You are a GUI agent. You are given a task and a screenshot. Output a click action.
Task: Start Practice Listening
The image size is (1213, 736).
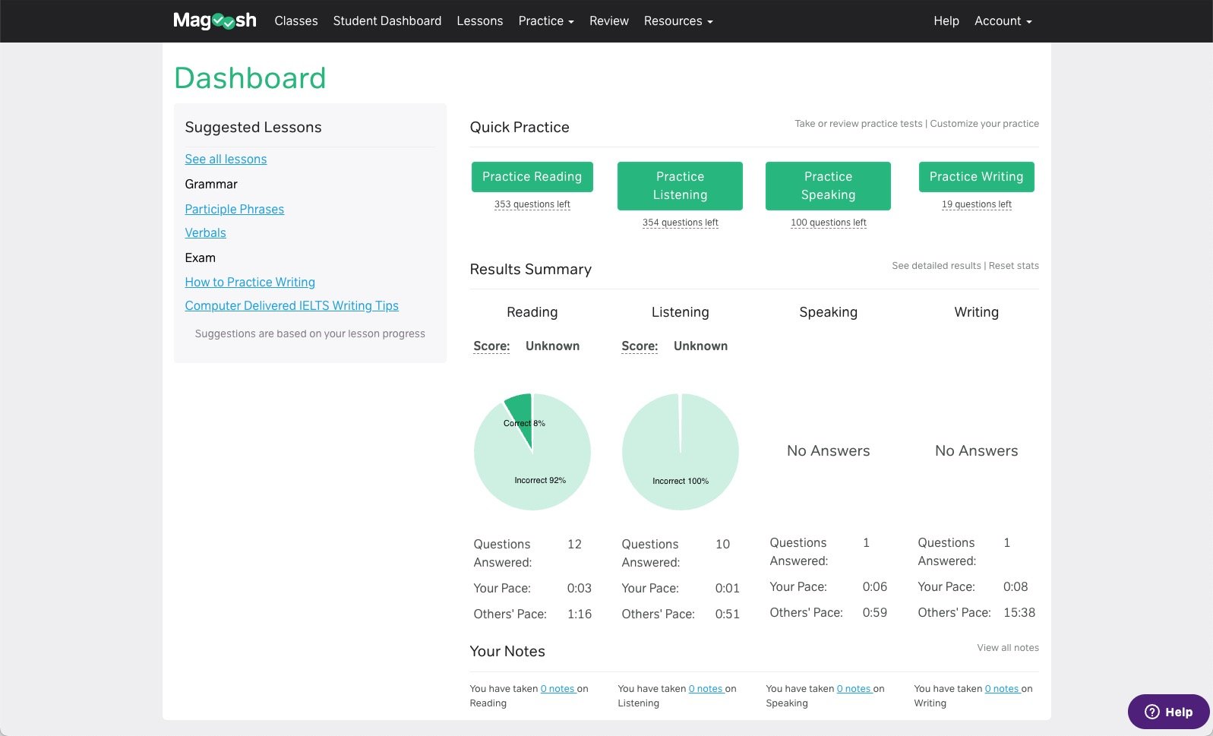click(679, 185)
